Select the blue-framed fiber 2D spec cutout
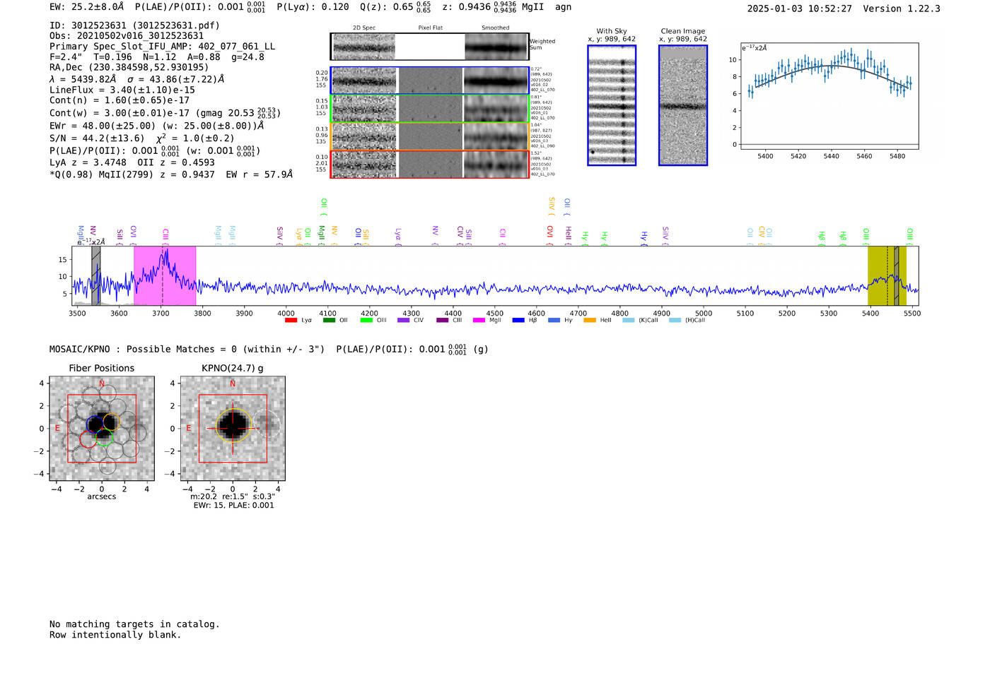 coord(364,81)
